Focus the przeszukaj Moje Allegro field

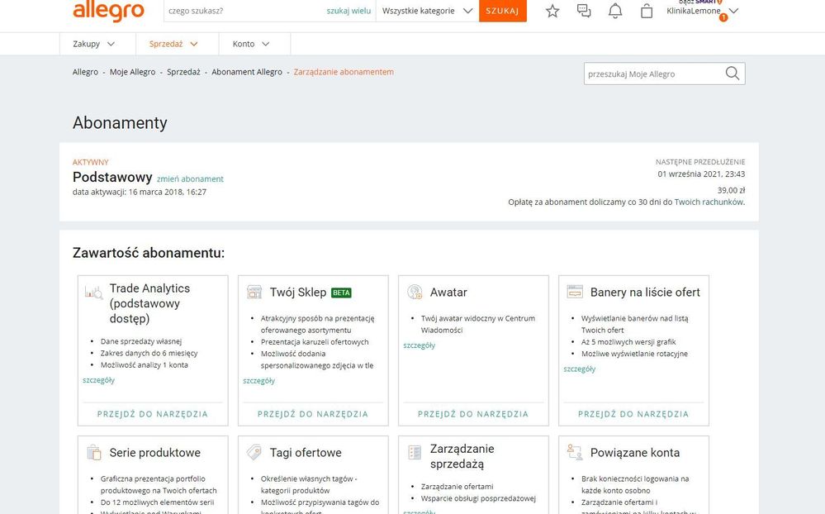pos(654,74)
